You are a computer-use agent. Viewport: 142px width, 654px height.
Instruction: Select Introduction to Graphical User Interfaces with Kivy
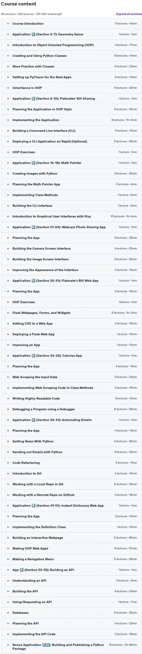pos(71,216)
